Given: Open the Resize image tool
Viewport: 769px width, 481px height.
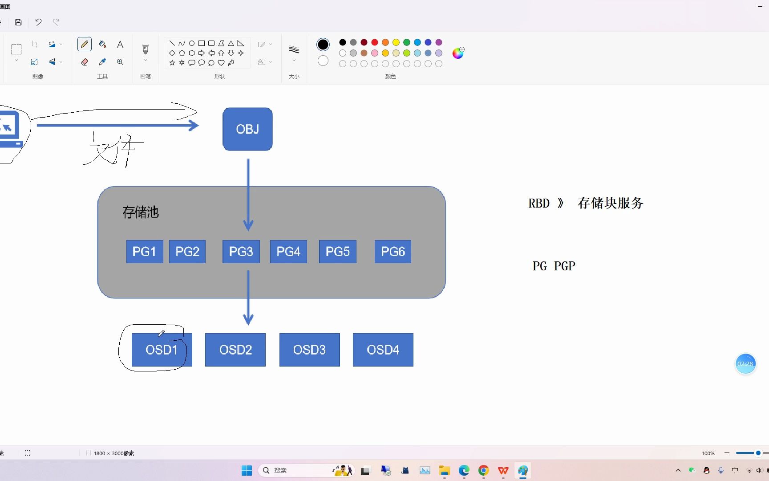Looking at the screenshot, I should [x=34, y=62].
